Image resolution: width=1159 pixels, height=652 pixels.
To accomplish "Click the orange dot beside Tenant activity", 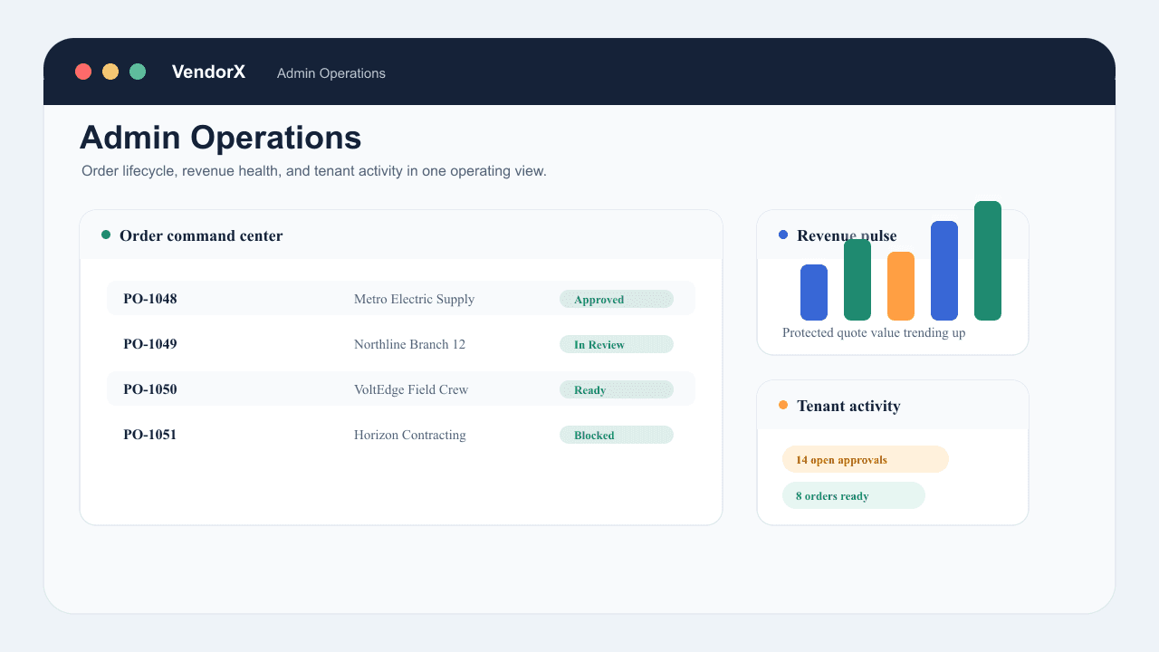I will (x=783, y=405).
